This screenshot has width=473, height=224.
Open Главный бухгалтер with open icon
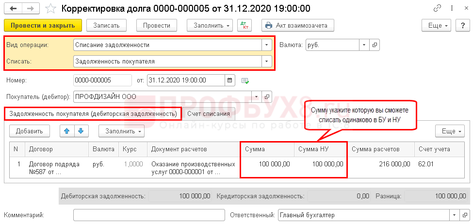point(465,215)
